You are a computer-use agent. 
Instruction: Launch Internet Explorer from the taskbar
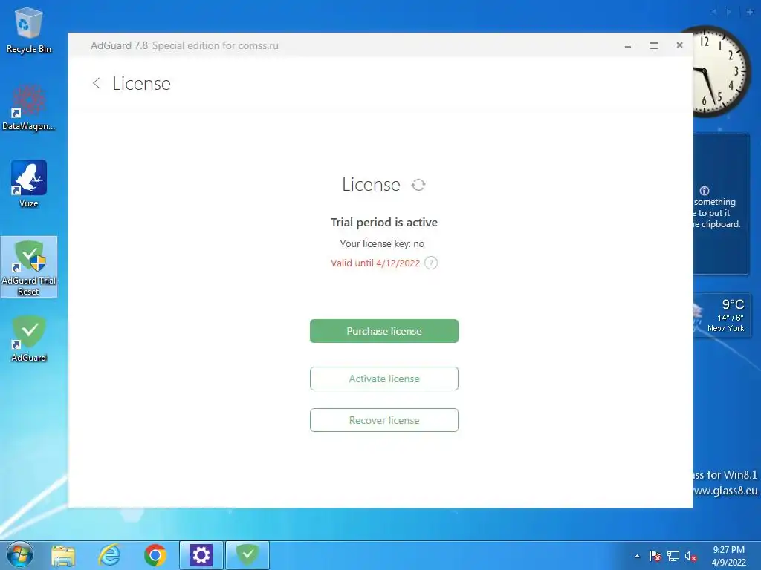point(110,555)
